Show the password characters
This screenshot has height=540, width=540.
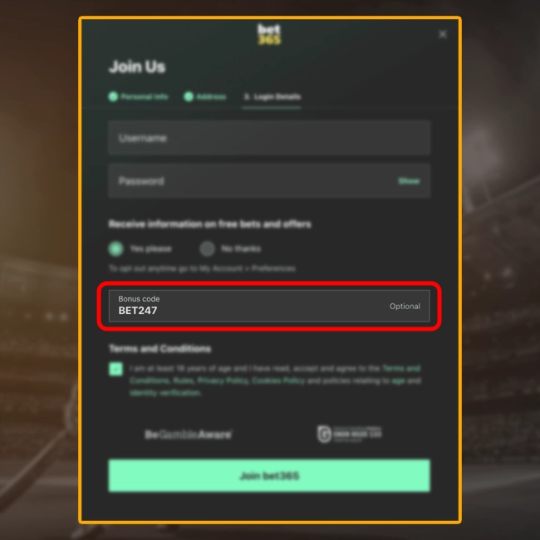[409, 181]
